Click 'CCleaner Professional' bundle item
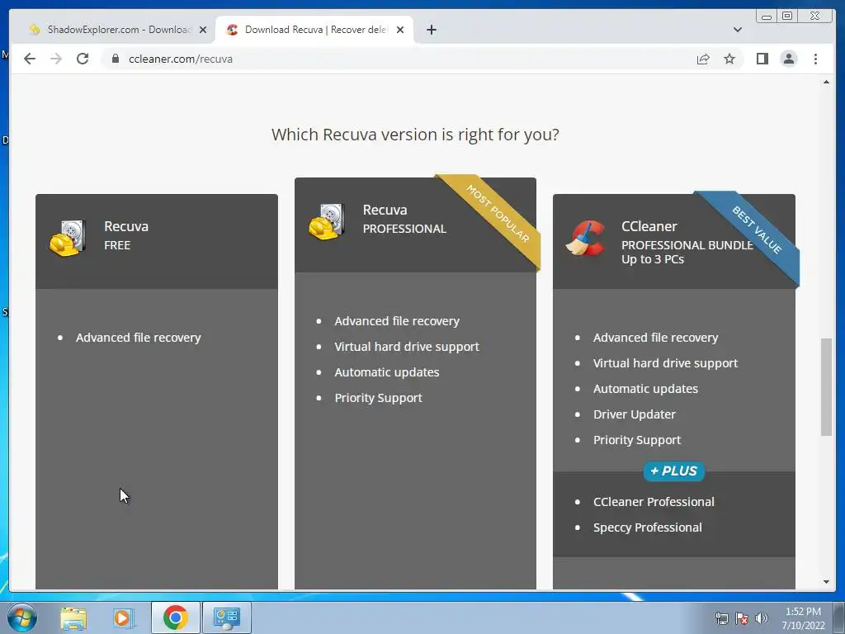845x634 pixels. [x=654, y=502]
